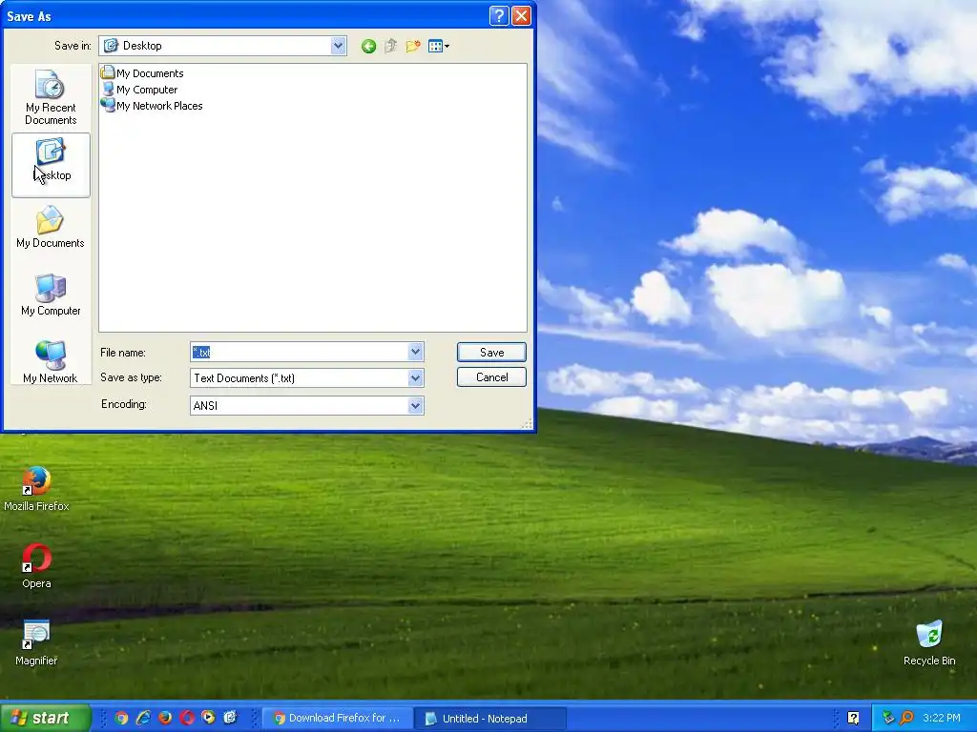Click Show Desktop Quick Launch icon
977x732 pixels.
click(231, 718)
